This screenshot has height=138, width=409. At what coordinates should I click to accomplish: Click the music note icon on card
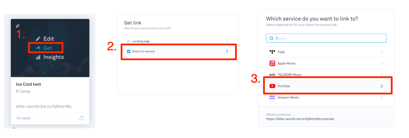[x=81, y=118]
